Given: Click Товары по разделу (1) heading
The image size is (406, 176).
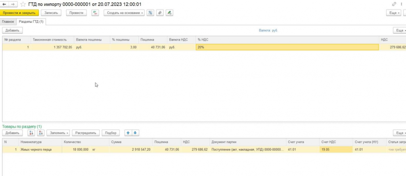Looking at the screenshot, I should [22, 127].
